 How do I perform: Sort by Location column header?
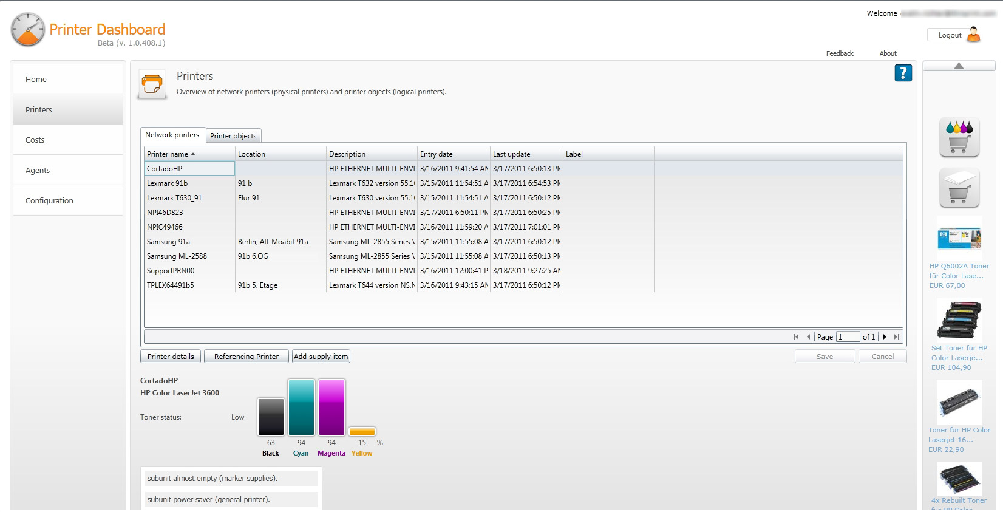coord(280,154)
